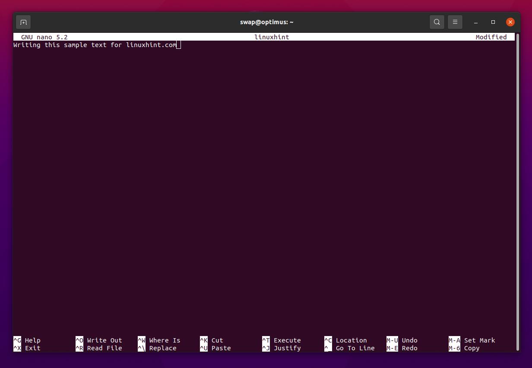The image size is (532, 368).
Task: Click the ^W Where Is shortcut
Action: 159,340
